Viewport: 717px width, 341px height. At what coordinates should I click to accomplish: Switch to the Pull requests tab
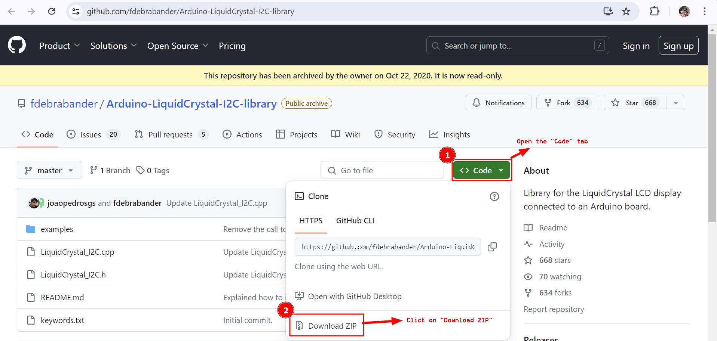[171, 134]
